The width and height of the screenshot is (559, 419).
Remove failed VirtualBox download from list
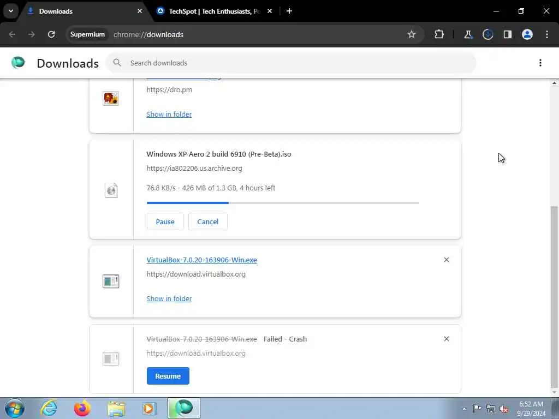447,339
